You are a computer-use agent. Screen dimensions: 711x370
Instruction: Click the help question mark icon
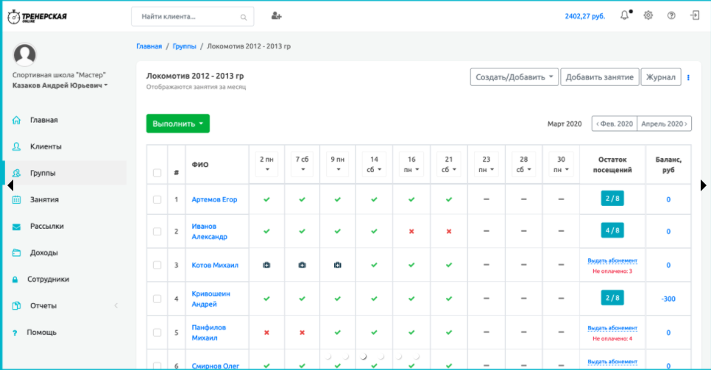[671, 15]
